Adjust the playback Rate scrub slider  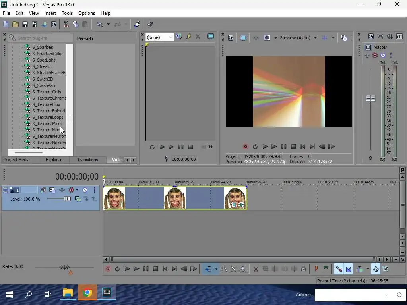[x=64, y=267]
